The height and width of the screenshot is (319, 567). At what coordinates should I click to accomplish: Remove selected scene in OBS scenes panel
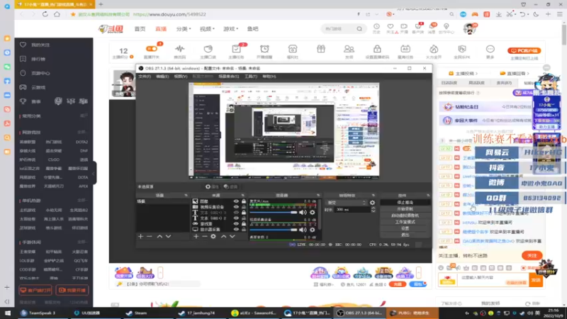pyautogui.click(x=150, y=236)
